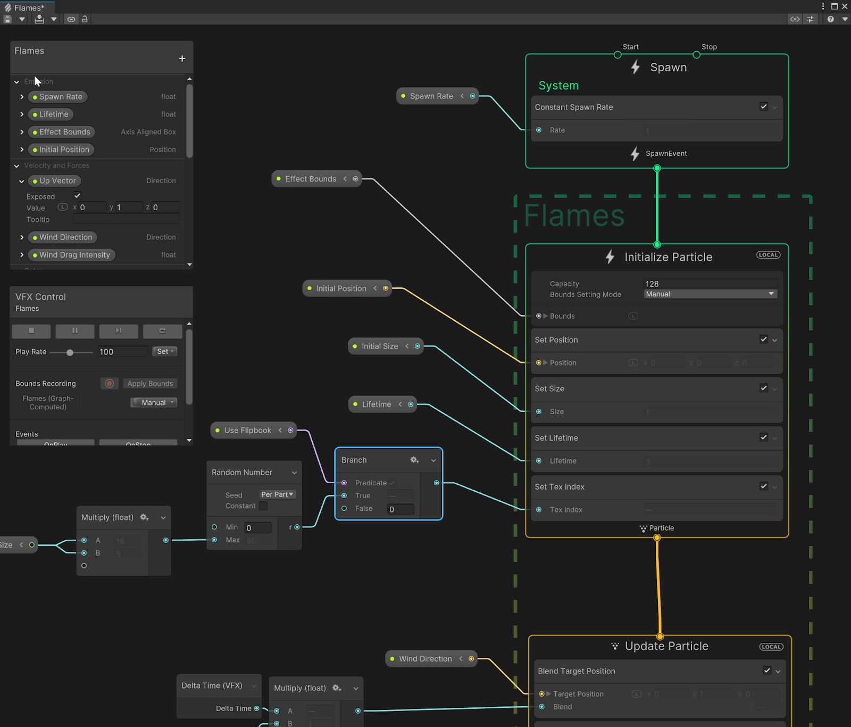Click the Apply Bounds button
This screenshot has height=727, width=851.
point(150,383)
